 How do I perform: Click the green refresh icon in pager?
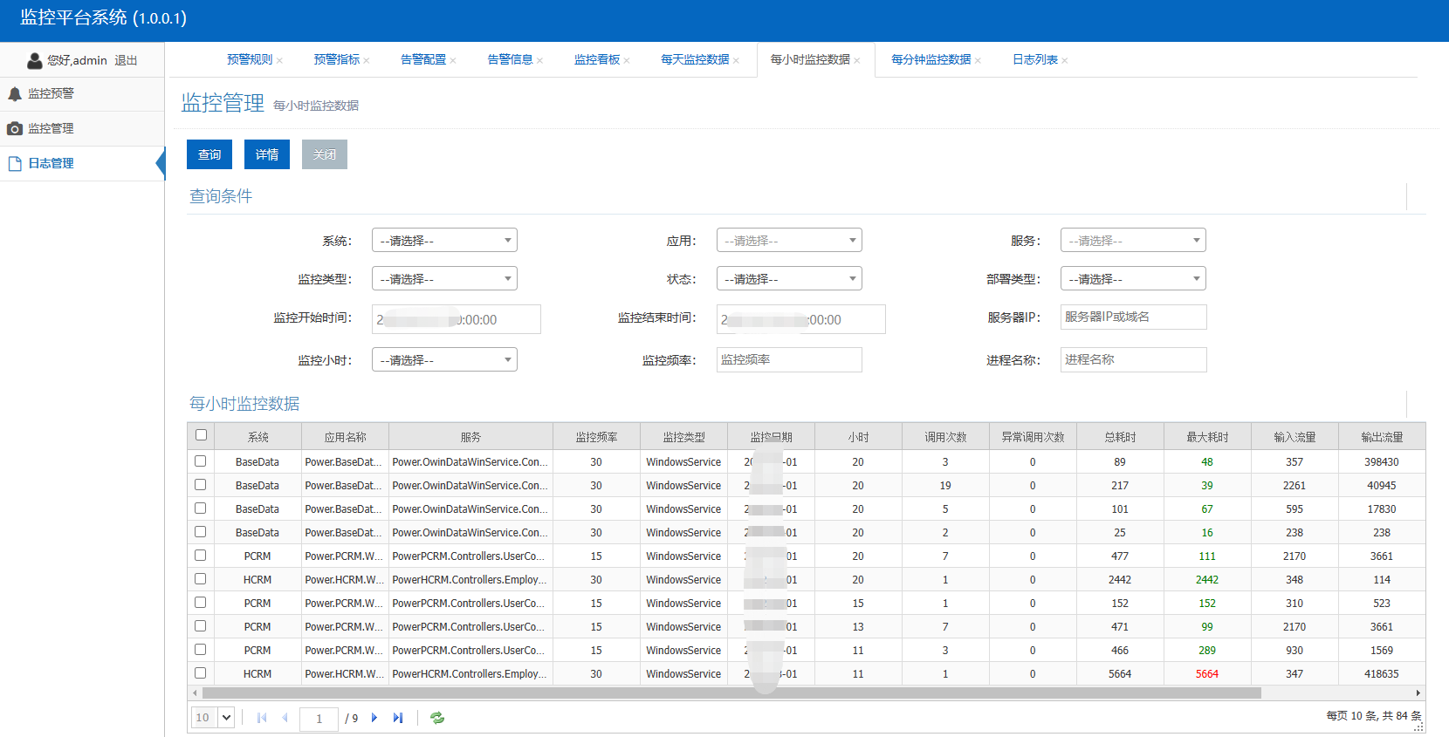click(437, 718)
